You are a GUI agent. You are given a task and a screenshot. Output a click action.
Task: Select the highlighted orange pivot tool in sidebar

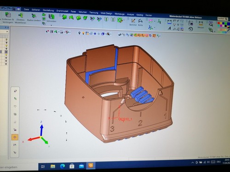point(15,137)
